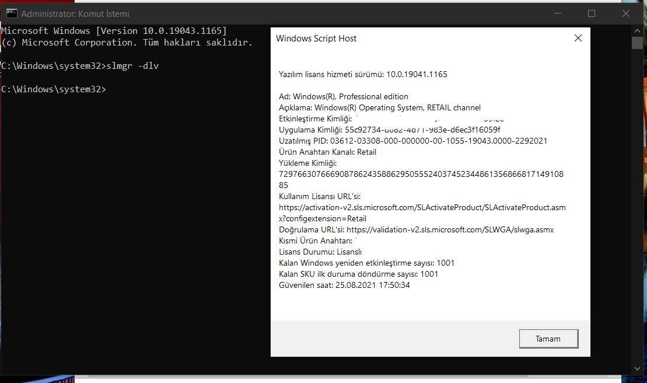
Task: Click the 'Kullanım Lisansı URL'si:' label
Action: (319, 196)
